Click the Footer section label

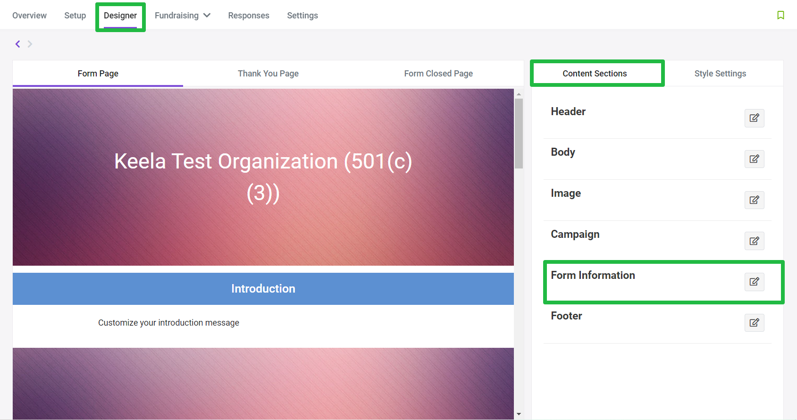pos(566,316)
